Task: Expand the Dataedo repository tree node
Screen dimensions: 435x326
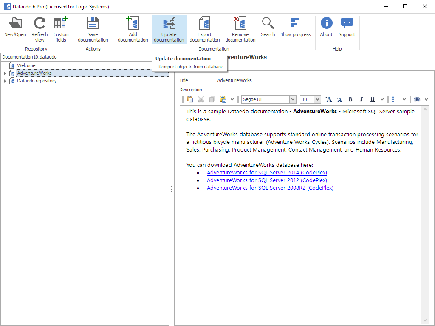Action: 5,81
